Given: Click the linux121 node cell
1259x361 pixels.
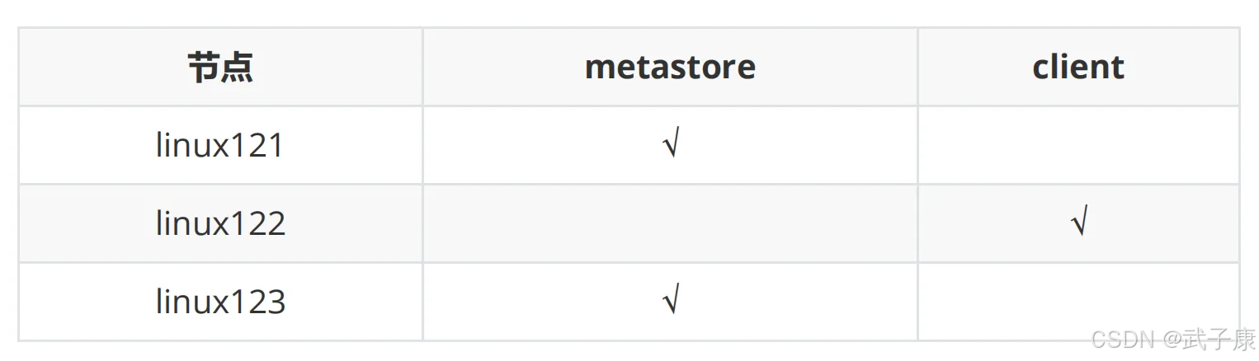Looking at the screenshot, I should pyautogui.click(x=220, y=145).
